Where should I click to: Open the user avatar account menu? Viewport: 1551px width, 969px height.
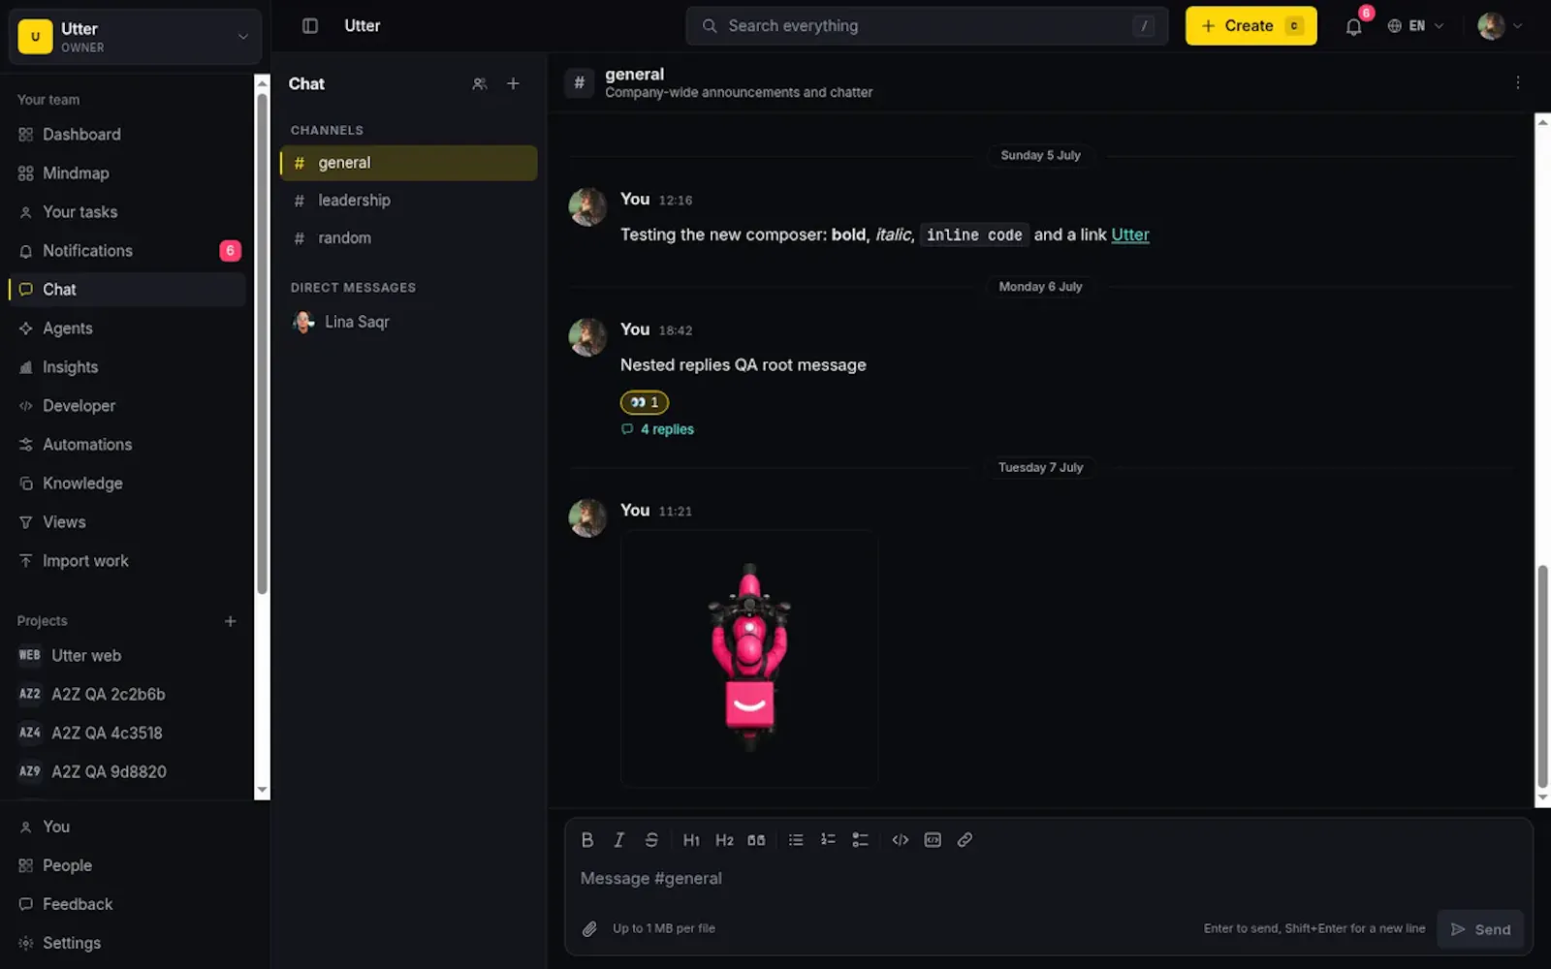click(1500, 26)
